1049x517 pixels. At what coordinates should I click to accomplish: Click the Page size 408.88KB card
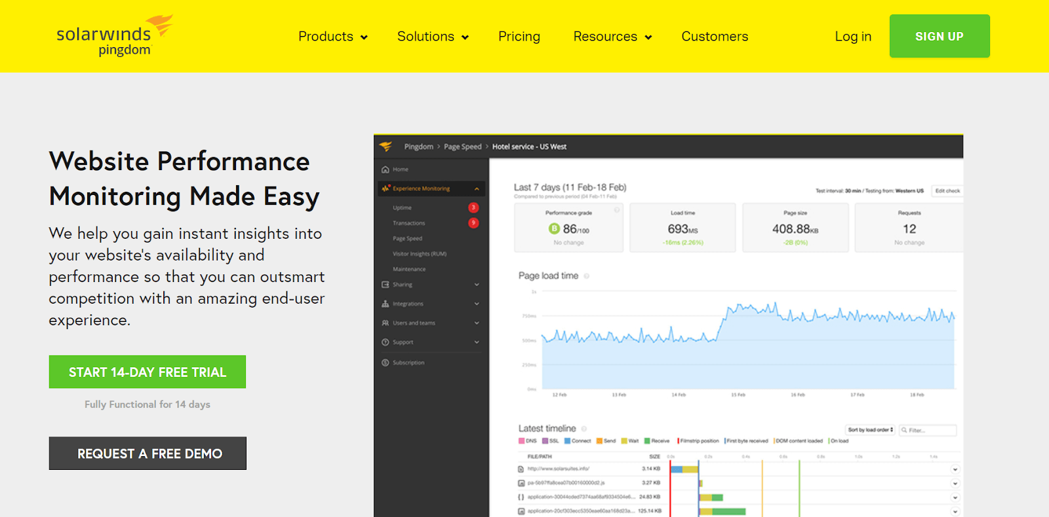795,227
